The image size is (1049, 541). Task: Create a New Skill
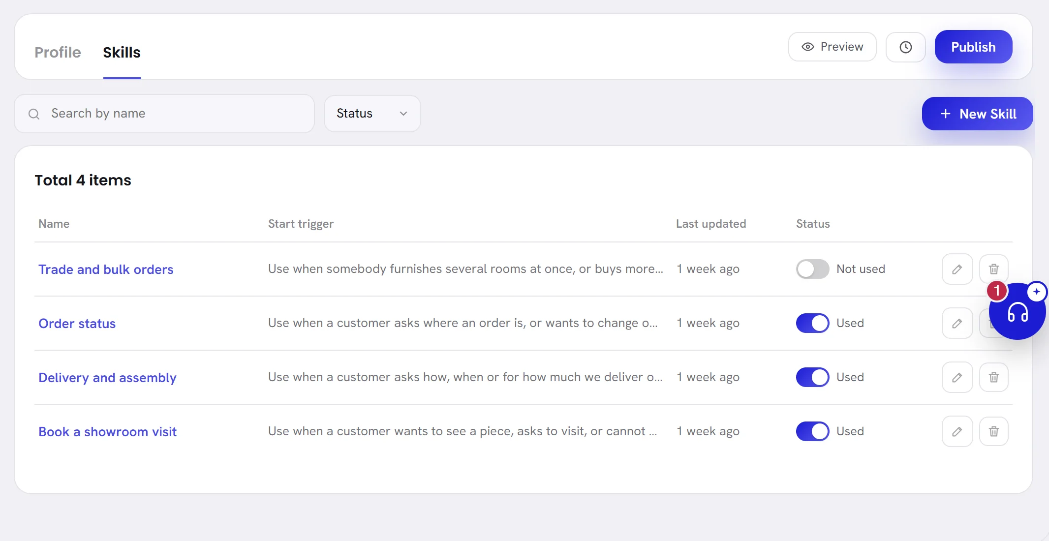tap(977, 114)
